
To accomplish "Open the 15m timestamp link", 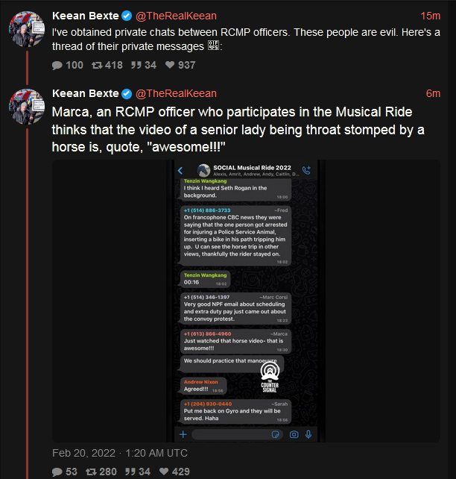I will coord(431,16).
